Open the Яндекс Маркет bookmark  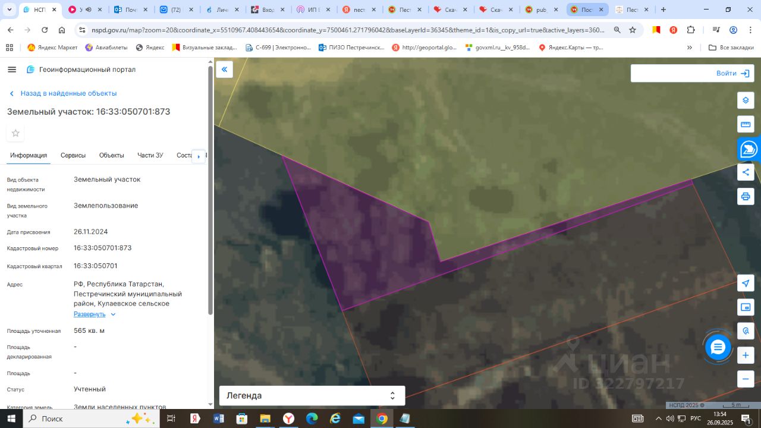pyautogui.click(x=52, y=48)
